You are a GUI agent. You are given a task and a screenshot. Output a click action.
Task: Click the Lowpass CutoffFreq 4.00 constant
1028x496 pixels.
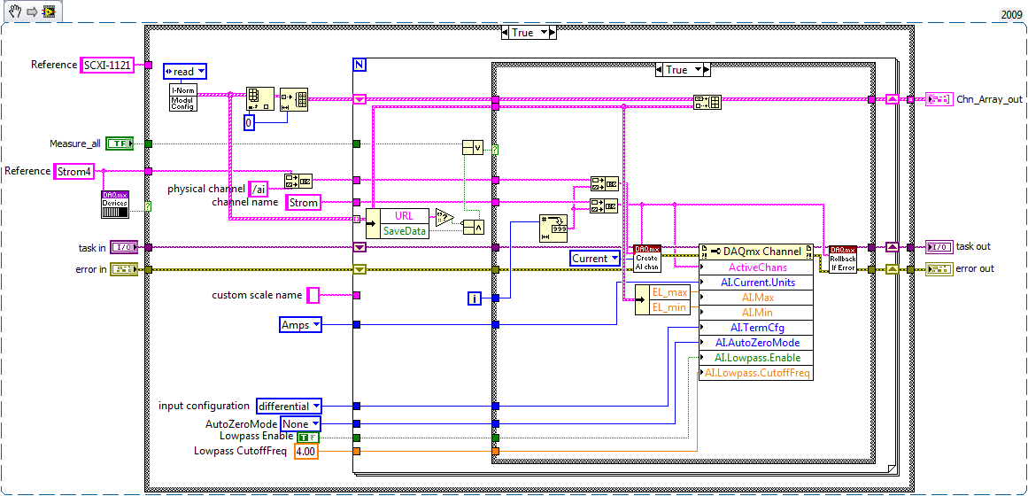[x=306, y=452]
